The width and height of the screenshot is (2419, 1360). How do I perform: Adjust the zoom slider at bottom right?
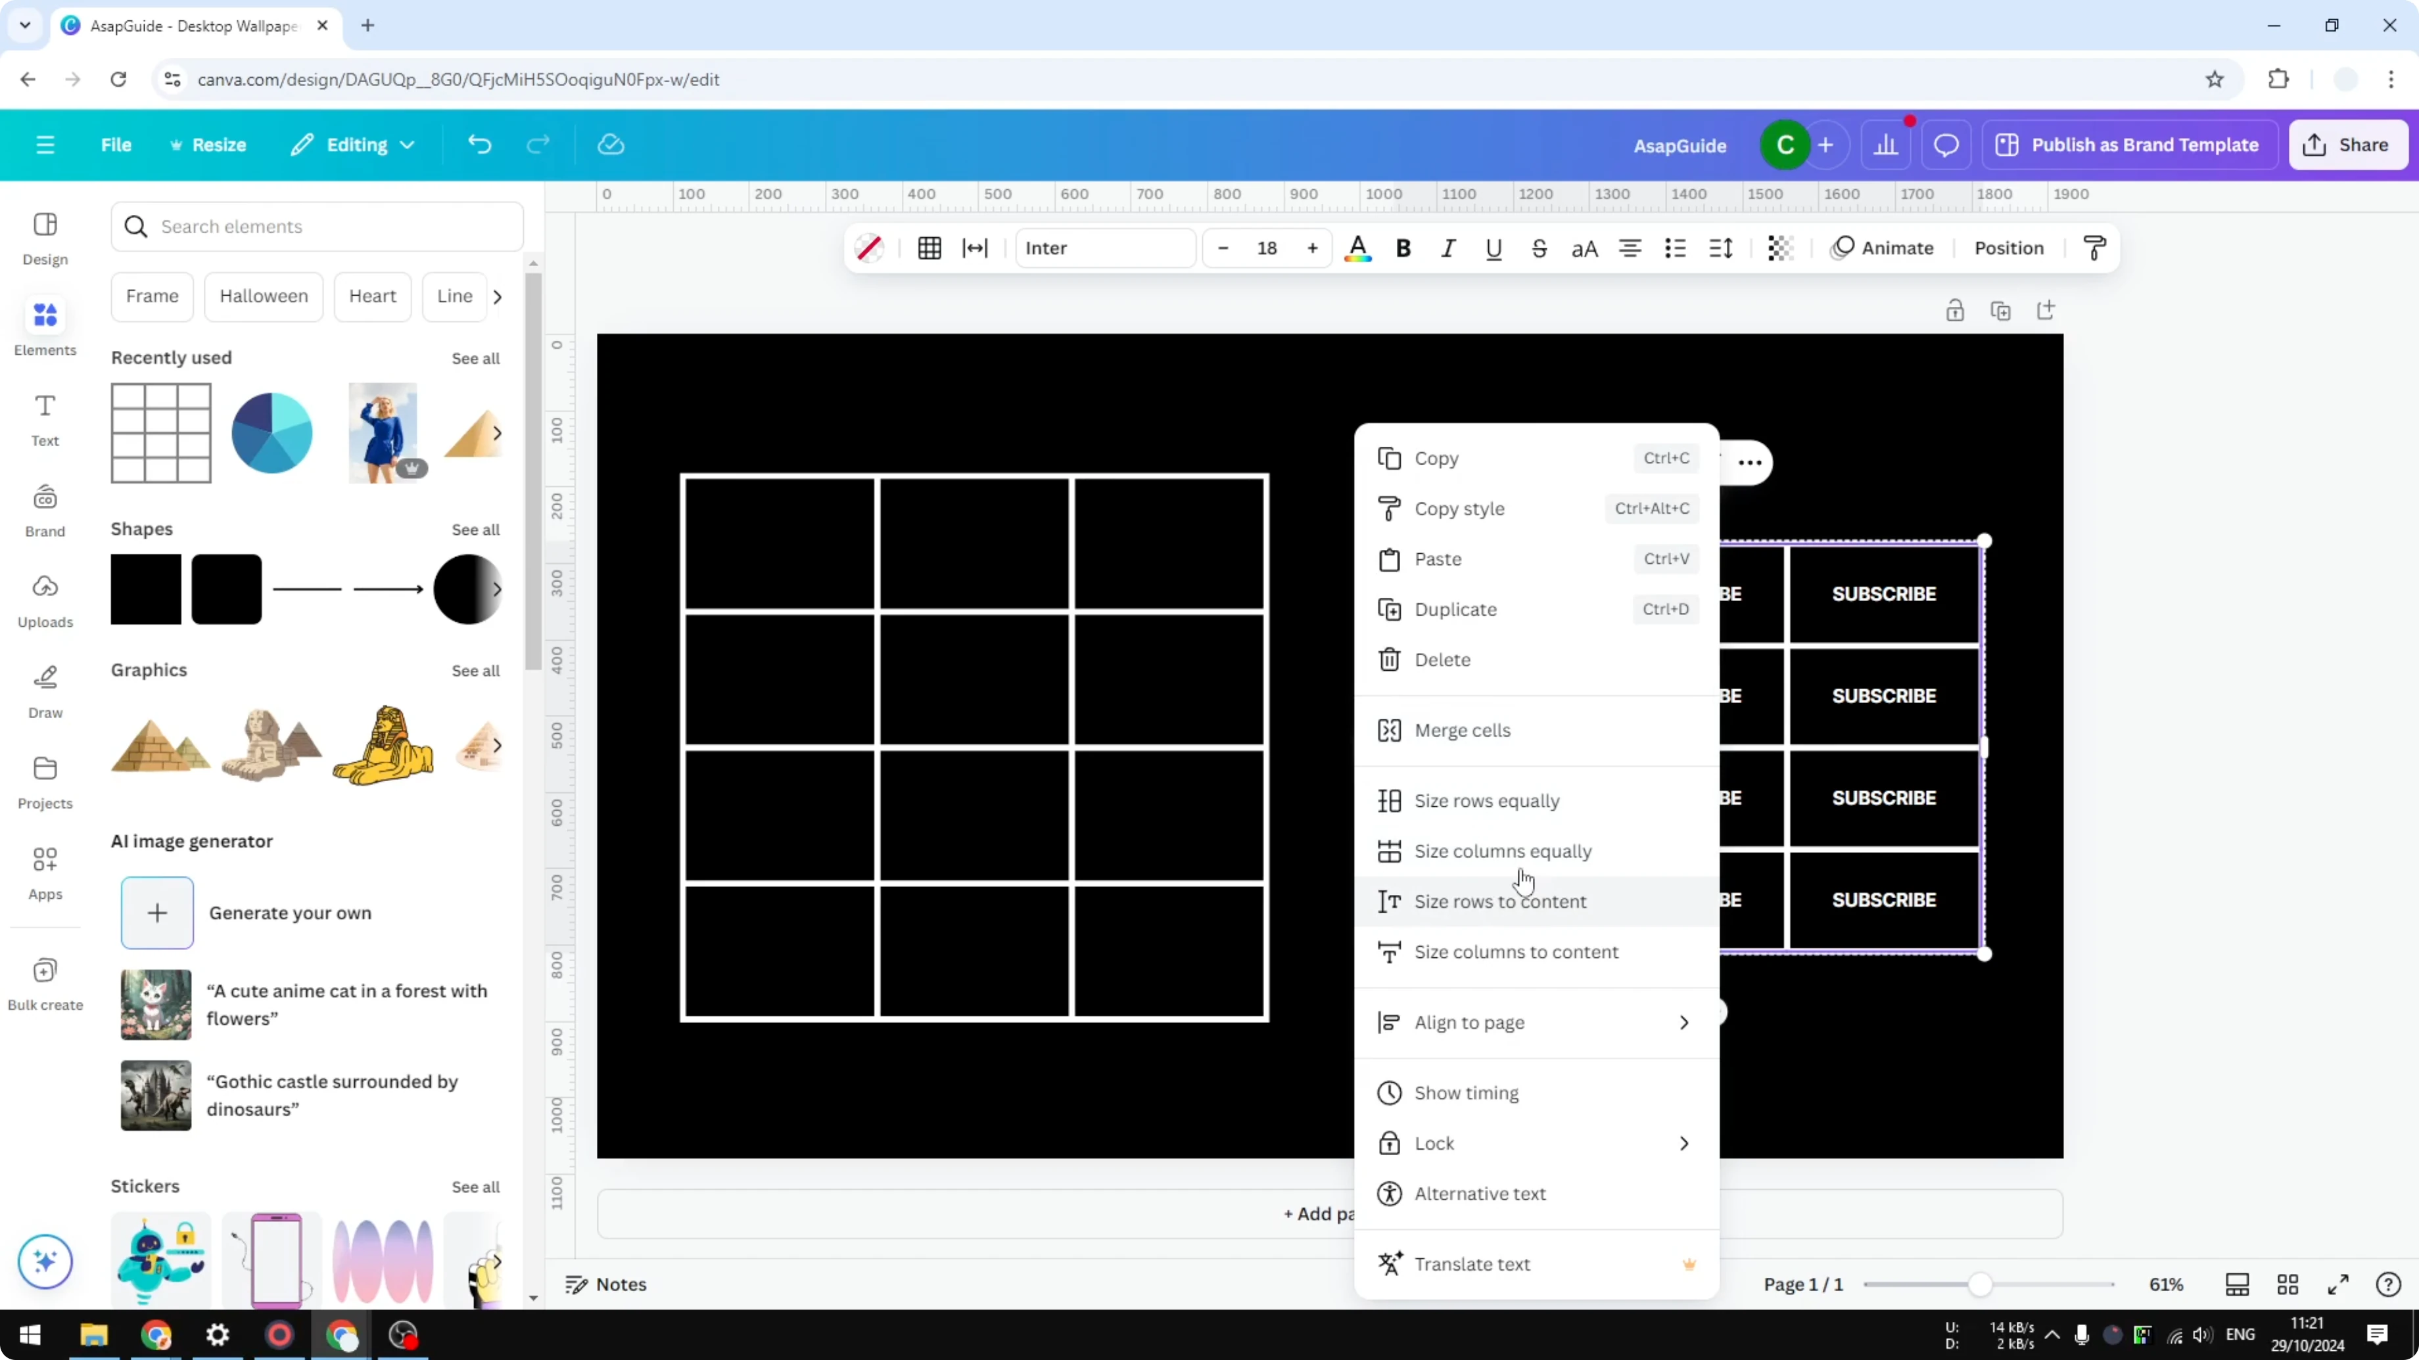tap(1983, 1284)
